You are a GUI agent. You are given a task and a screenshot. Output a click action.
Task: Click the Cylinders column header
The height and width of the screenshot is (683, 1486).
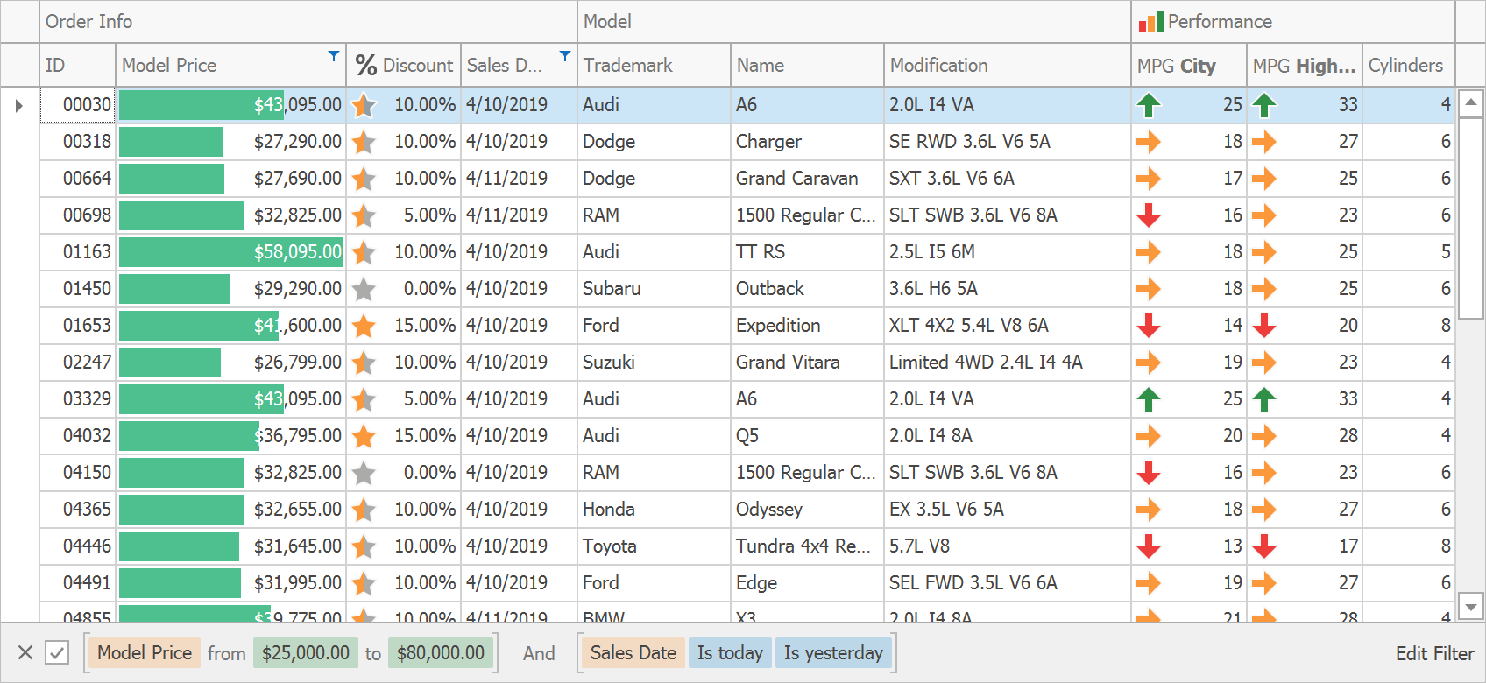pos(1405,66)
